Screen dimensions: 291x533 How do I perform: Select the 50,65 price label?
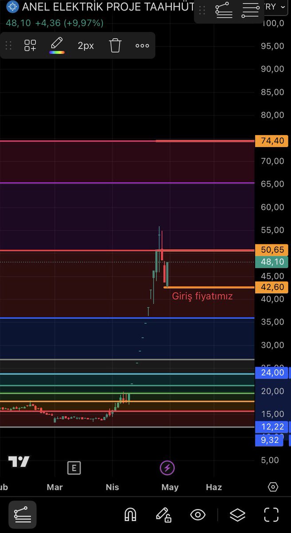click(x=272, y=250)
